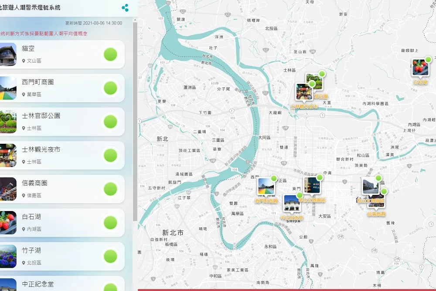Click the green status light for 士林官邸公園

click(110, 122)
